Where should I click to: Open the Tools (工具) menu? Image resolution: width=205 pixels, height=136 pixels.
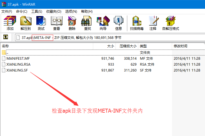[37, 12]
